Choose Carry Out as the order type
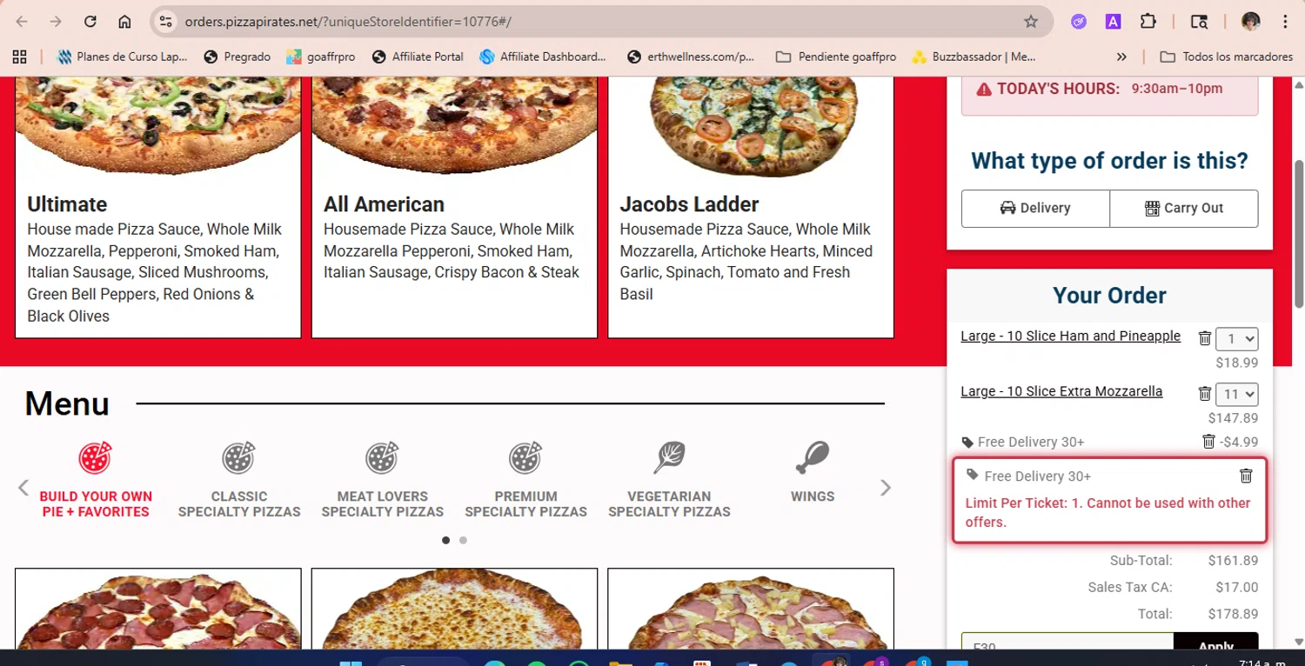This screenshot has height=666, width=1305. [1184, 209]
